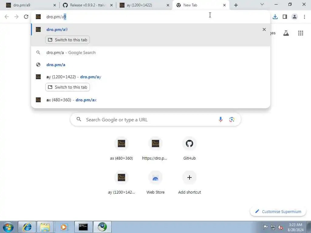The width and height of the screenshot is (311, 233).
Task: Go forward to next page
Action: click(16, 17)
